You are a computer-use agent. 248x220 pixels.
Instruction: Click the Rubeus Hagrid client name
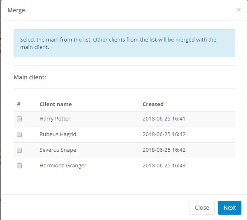(58, 134)
